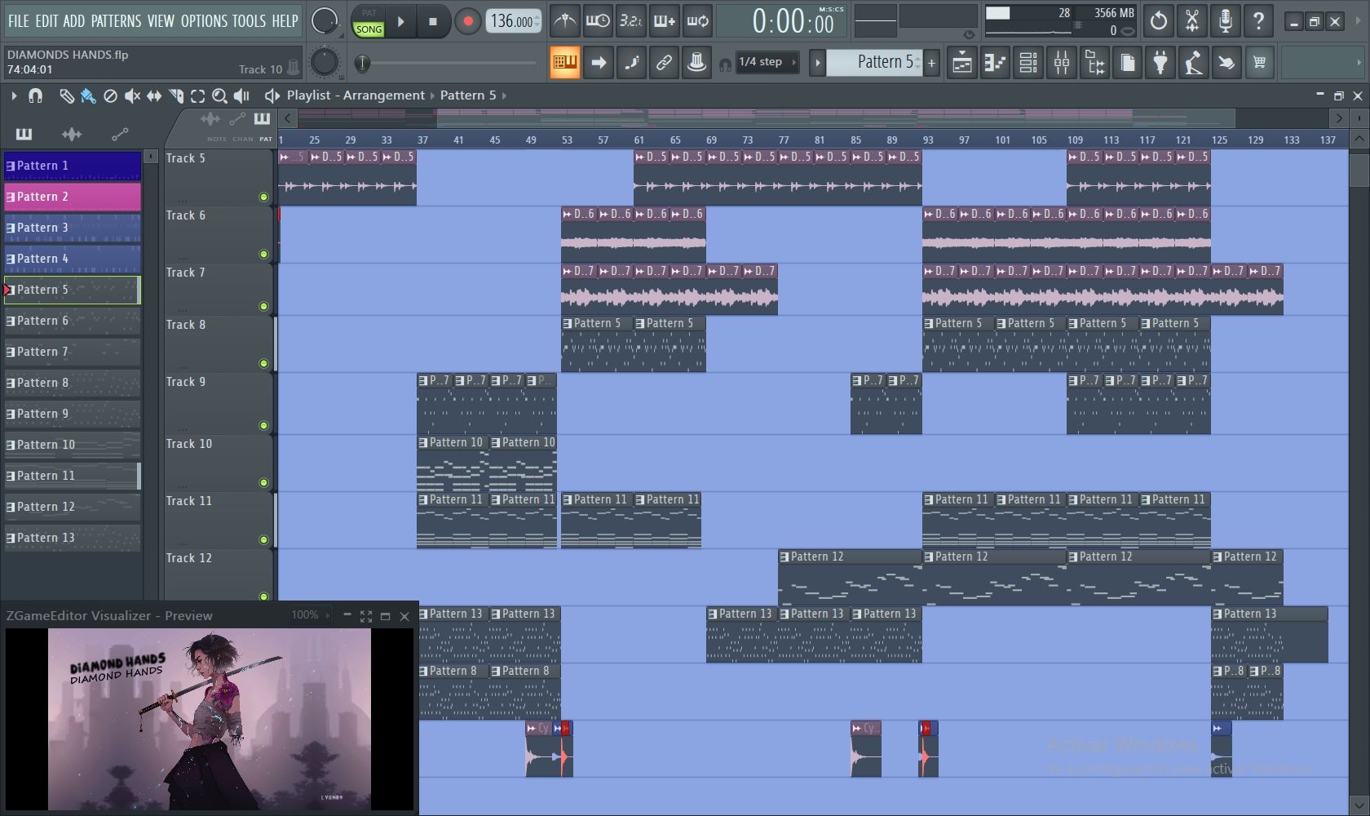Viewport: 1370px width, 816px height.
Task: Open the content library shopping cart
Action: [1260, 62]
